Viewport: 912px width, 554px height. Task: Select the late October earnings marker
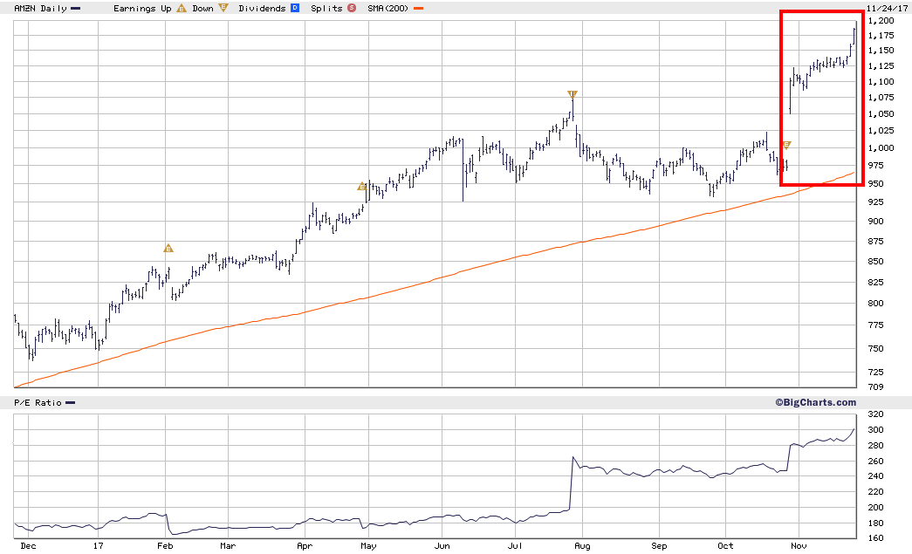pyautogui.click(x=786, y=145)
